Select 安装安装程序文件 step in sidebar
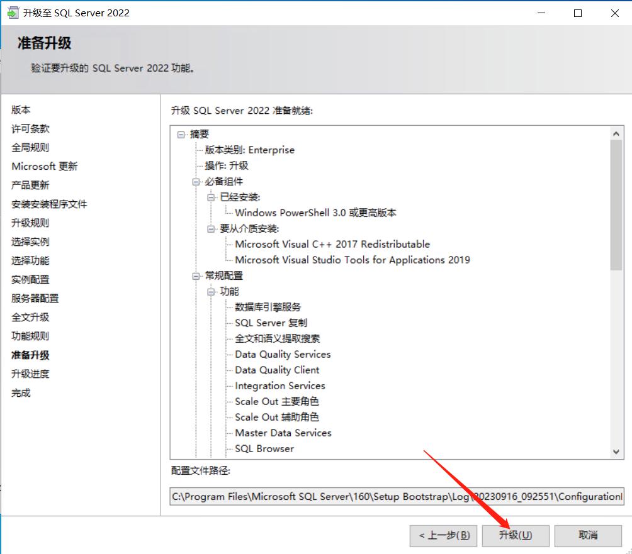Image resolution: width=632 pixels, height=554 pixels. pyautogui.click(x=49, y=204)
